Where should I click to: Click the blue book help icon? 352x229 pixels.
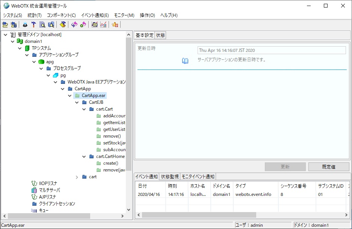pyautogui.click(x=185, y=61)
